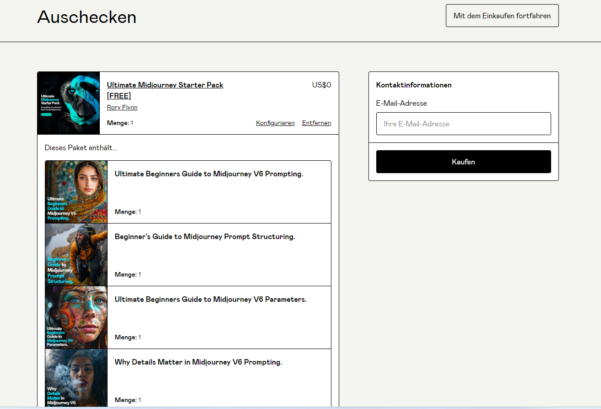
Task: Click the Kontaktinformationen section heading
Action: (413, 85)
